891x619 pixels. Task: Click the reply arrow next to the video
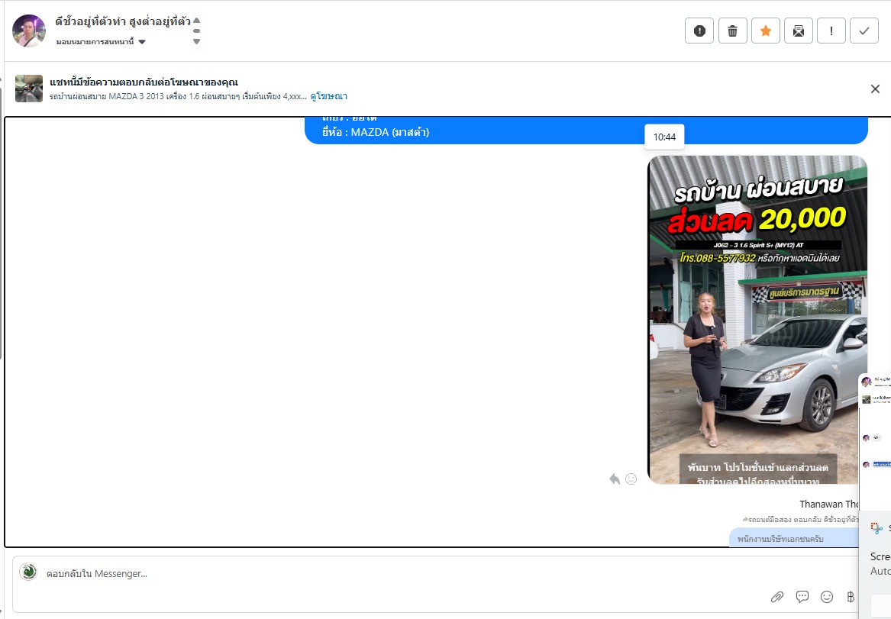(615, 479)
